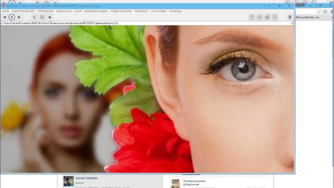
Task: Open the СЛОЙ menu
Action: pos(78,11)
